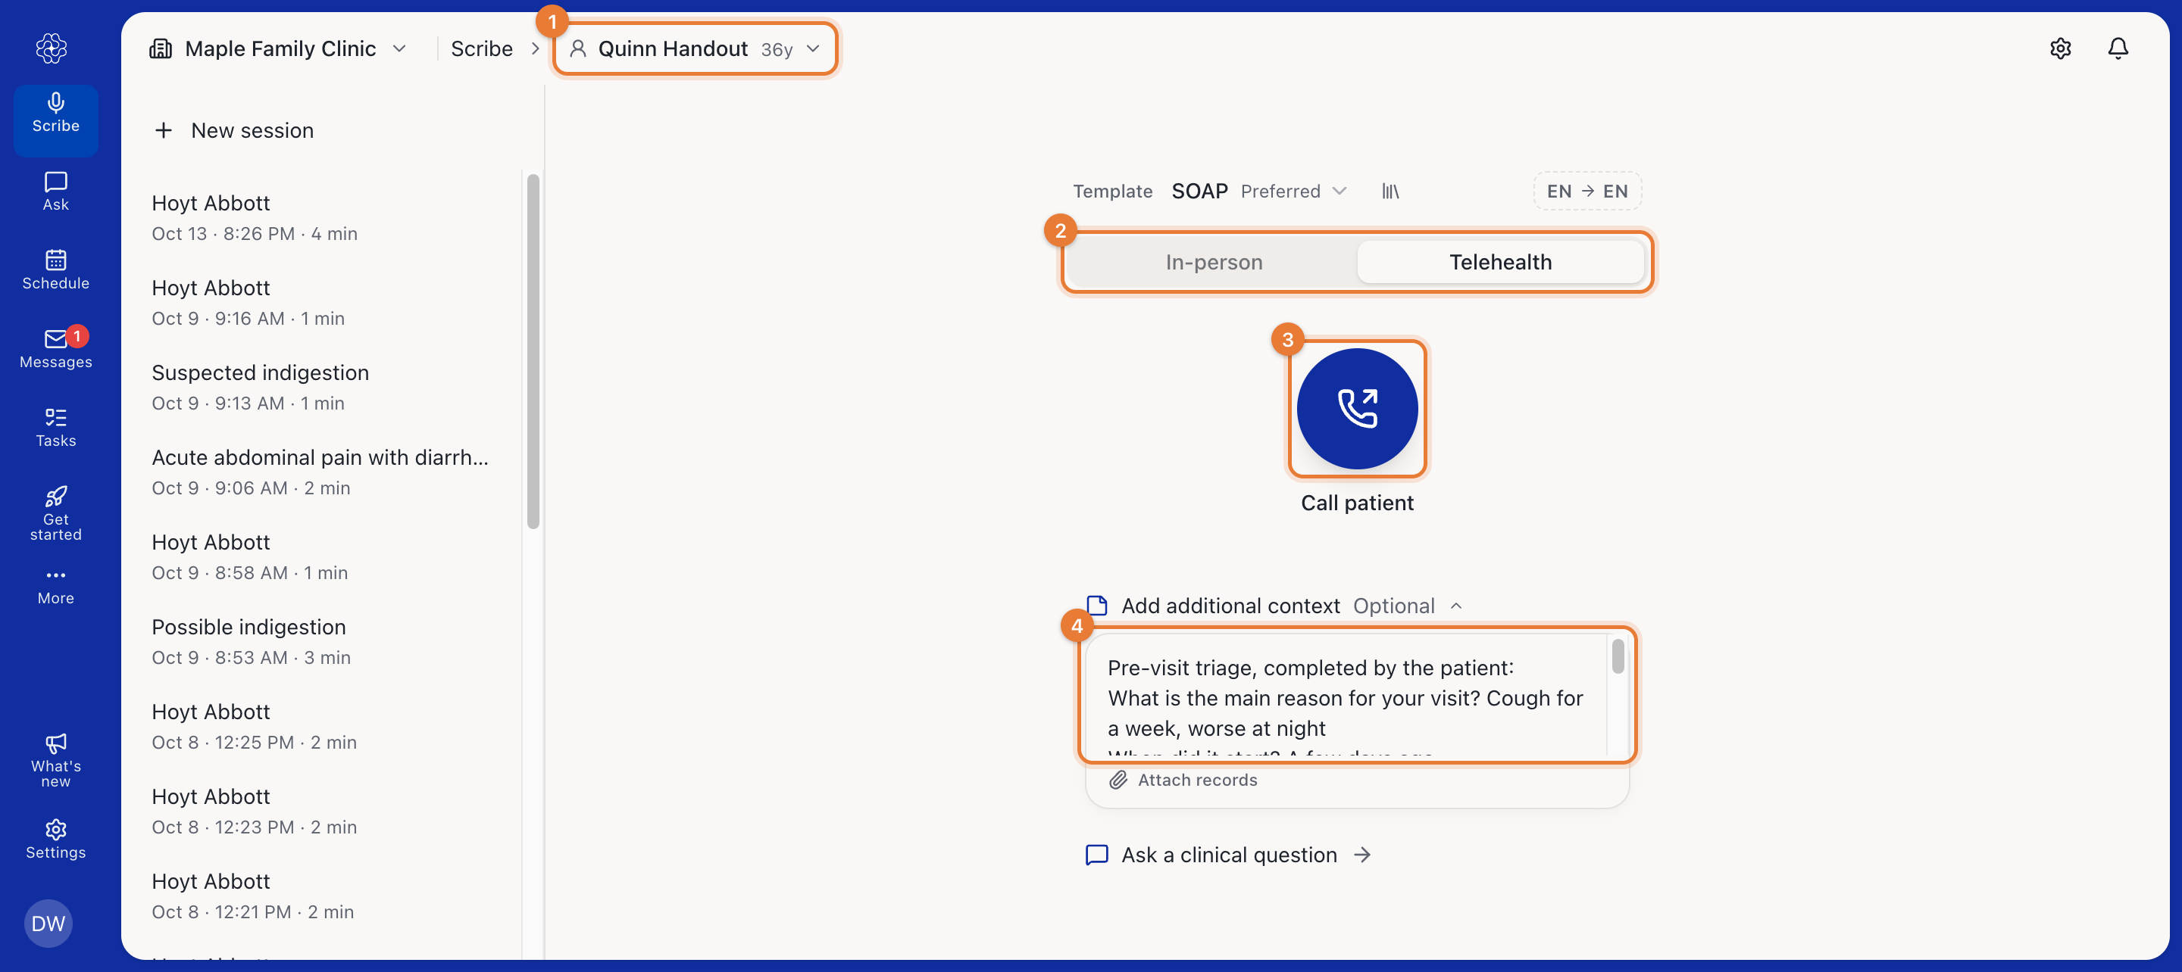Open the Suspected indigestion session
Viewport: 2182px width, 972px height.
click(320, 387)
